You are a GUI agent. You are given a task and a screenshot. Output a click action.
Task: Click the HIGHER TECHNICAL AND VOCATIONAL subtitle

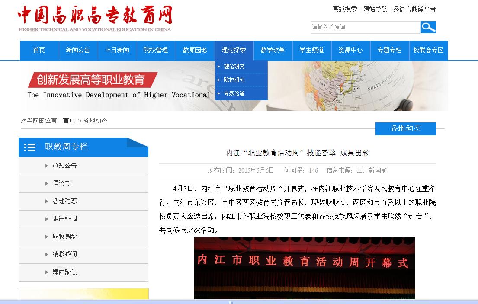[x=95, y=29]
